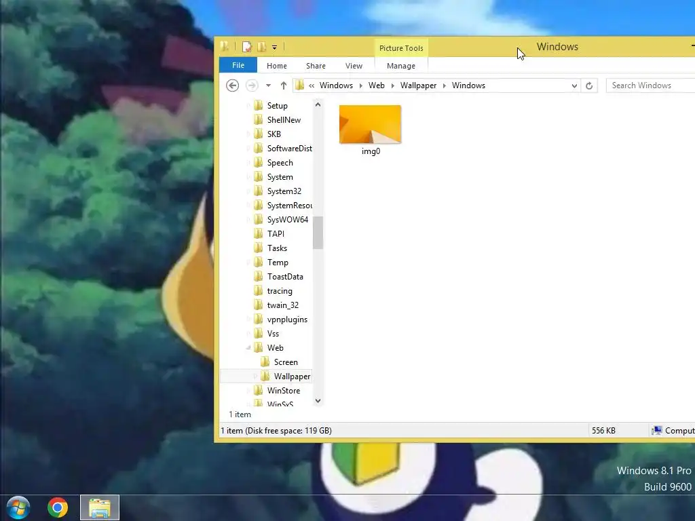The width and height of the screenshot is (695, 521).
Task: Select the SystemResou folder in the tree
Action: (289, 205)
